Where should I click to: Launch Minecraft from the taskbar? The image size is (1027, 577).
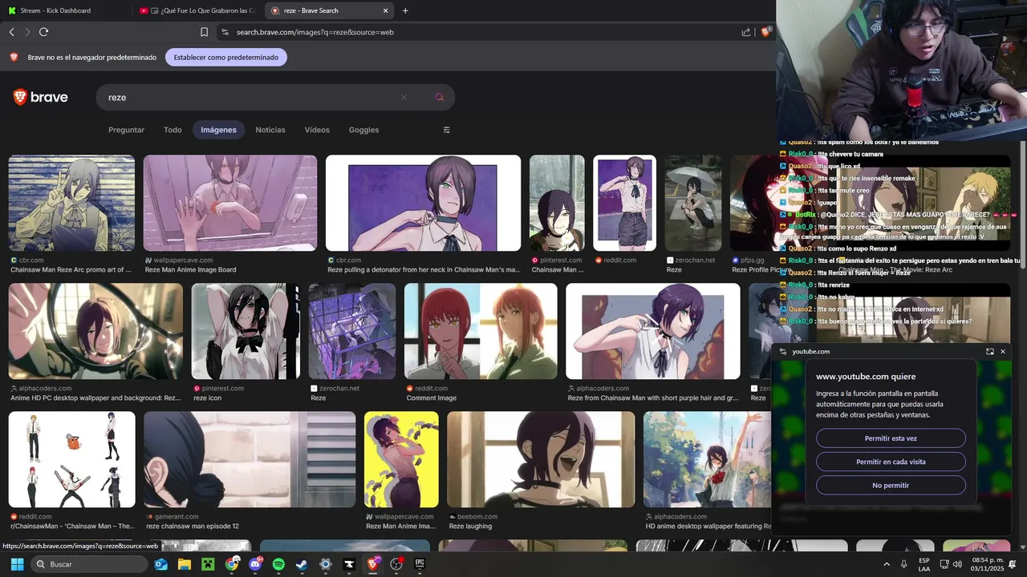pyautogui.click(x=208, y=564)
